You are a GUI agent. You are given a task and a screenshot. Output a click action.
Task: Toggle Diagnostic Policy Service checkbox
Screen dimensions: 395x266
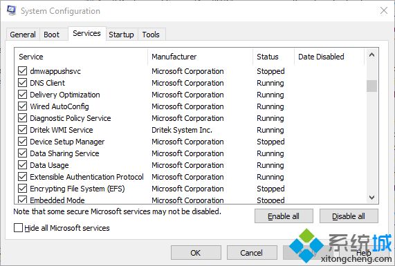coord(22,118)
